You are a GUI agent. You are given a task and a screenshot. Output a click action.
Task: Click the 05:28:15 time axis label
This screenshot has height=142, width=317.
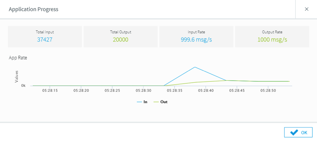tap(50, 91)
